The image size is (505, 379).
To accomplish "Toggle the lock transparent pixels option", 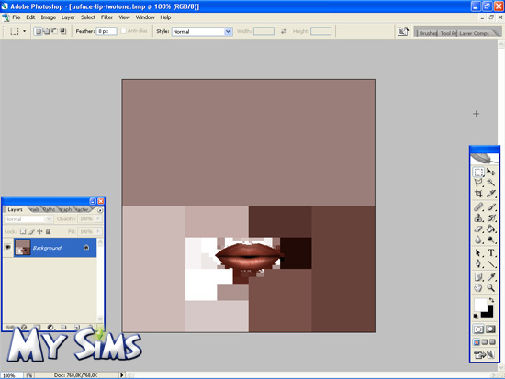I will (x=23, y=231).
